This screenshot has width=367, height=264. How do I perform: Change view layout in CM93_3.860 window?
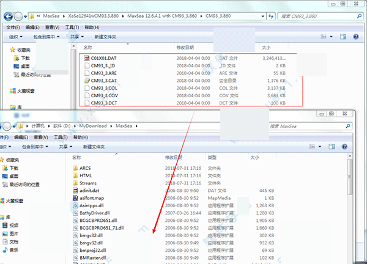click(x=324, y=37)
